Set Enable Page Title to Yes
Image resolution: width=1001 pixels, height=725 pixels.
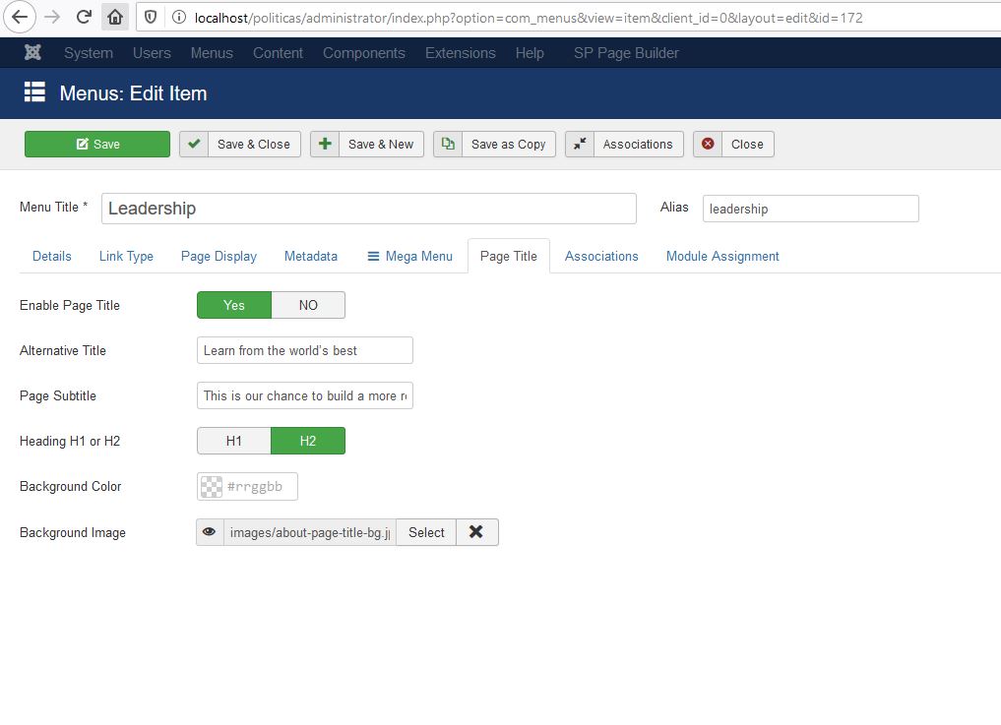[234, 305]
